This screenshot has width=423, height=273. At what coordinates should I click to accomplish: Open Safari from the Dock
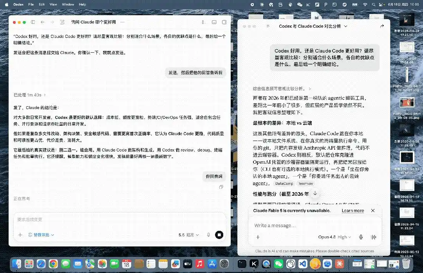click(41, 264)
